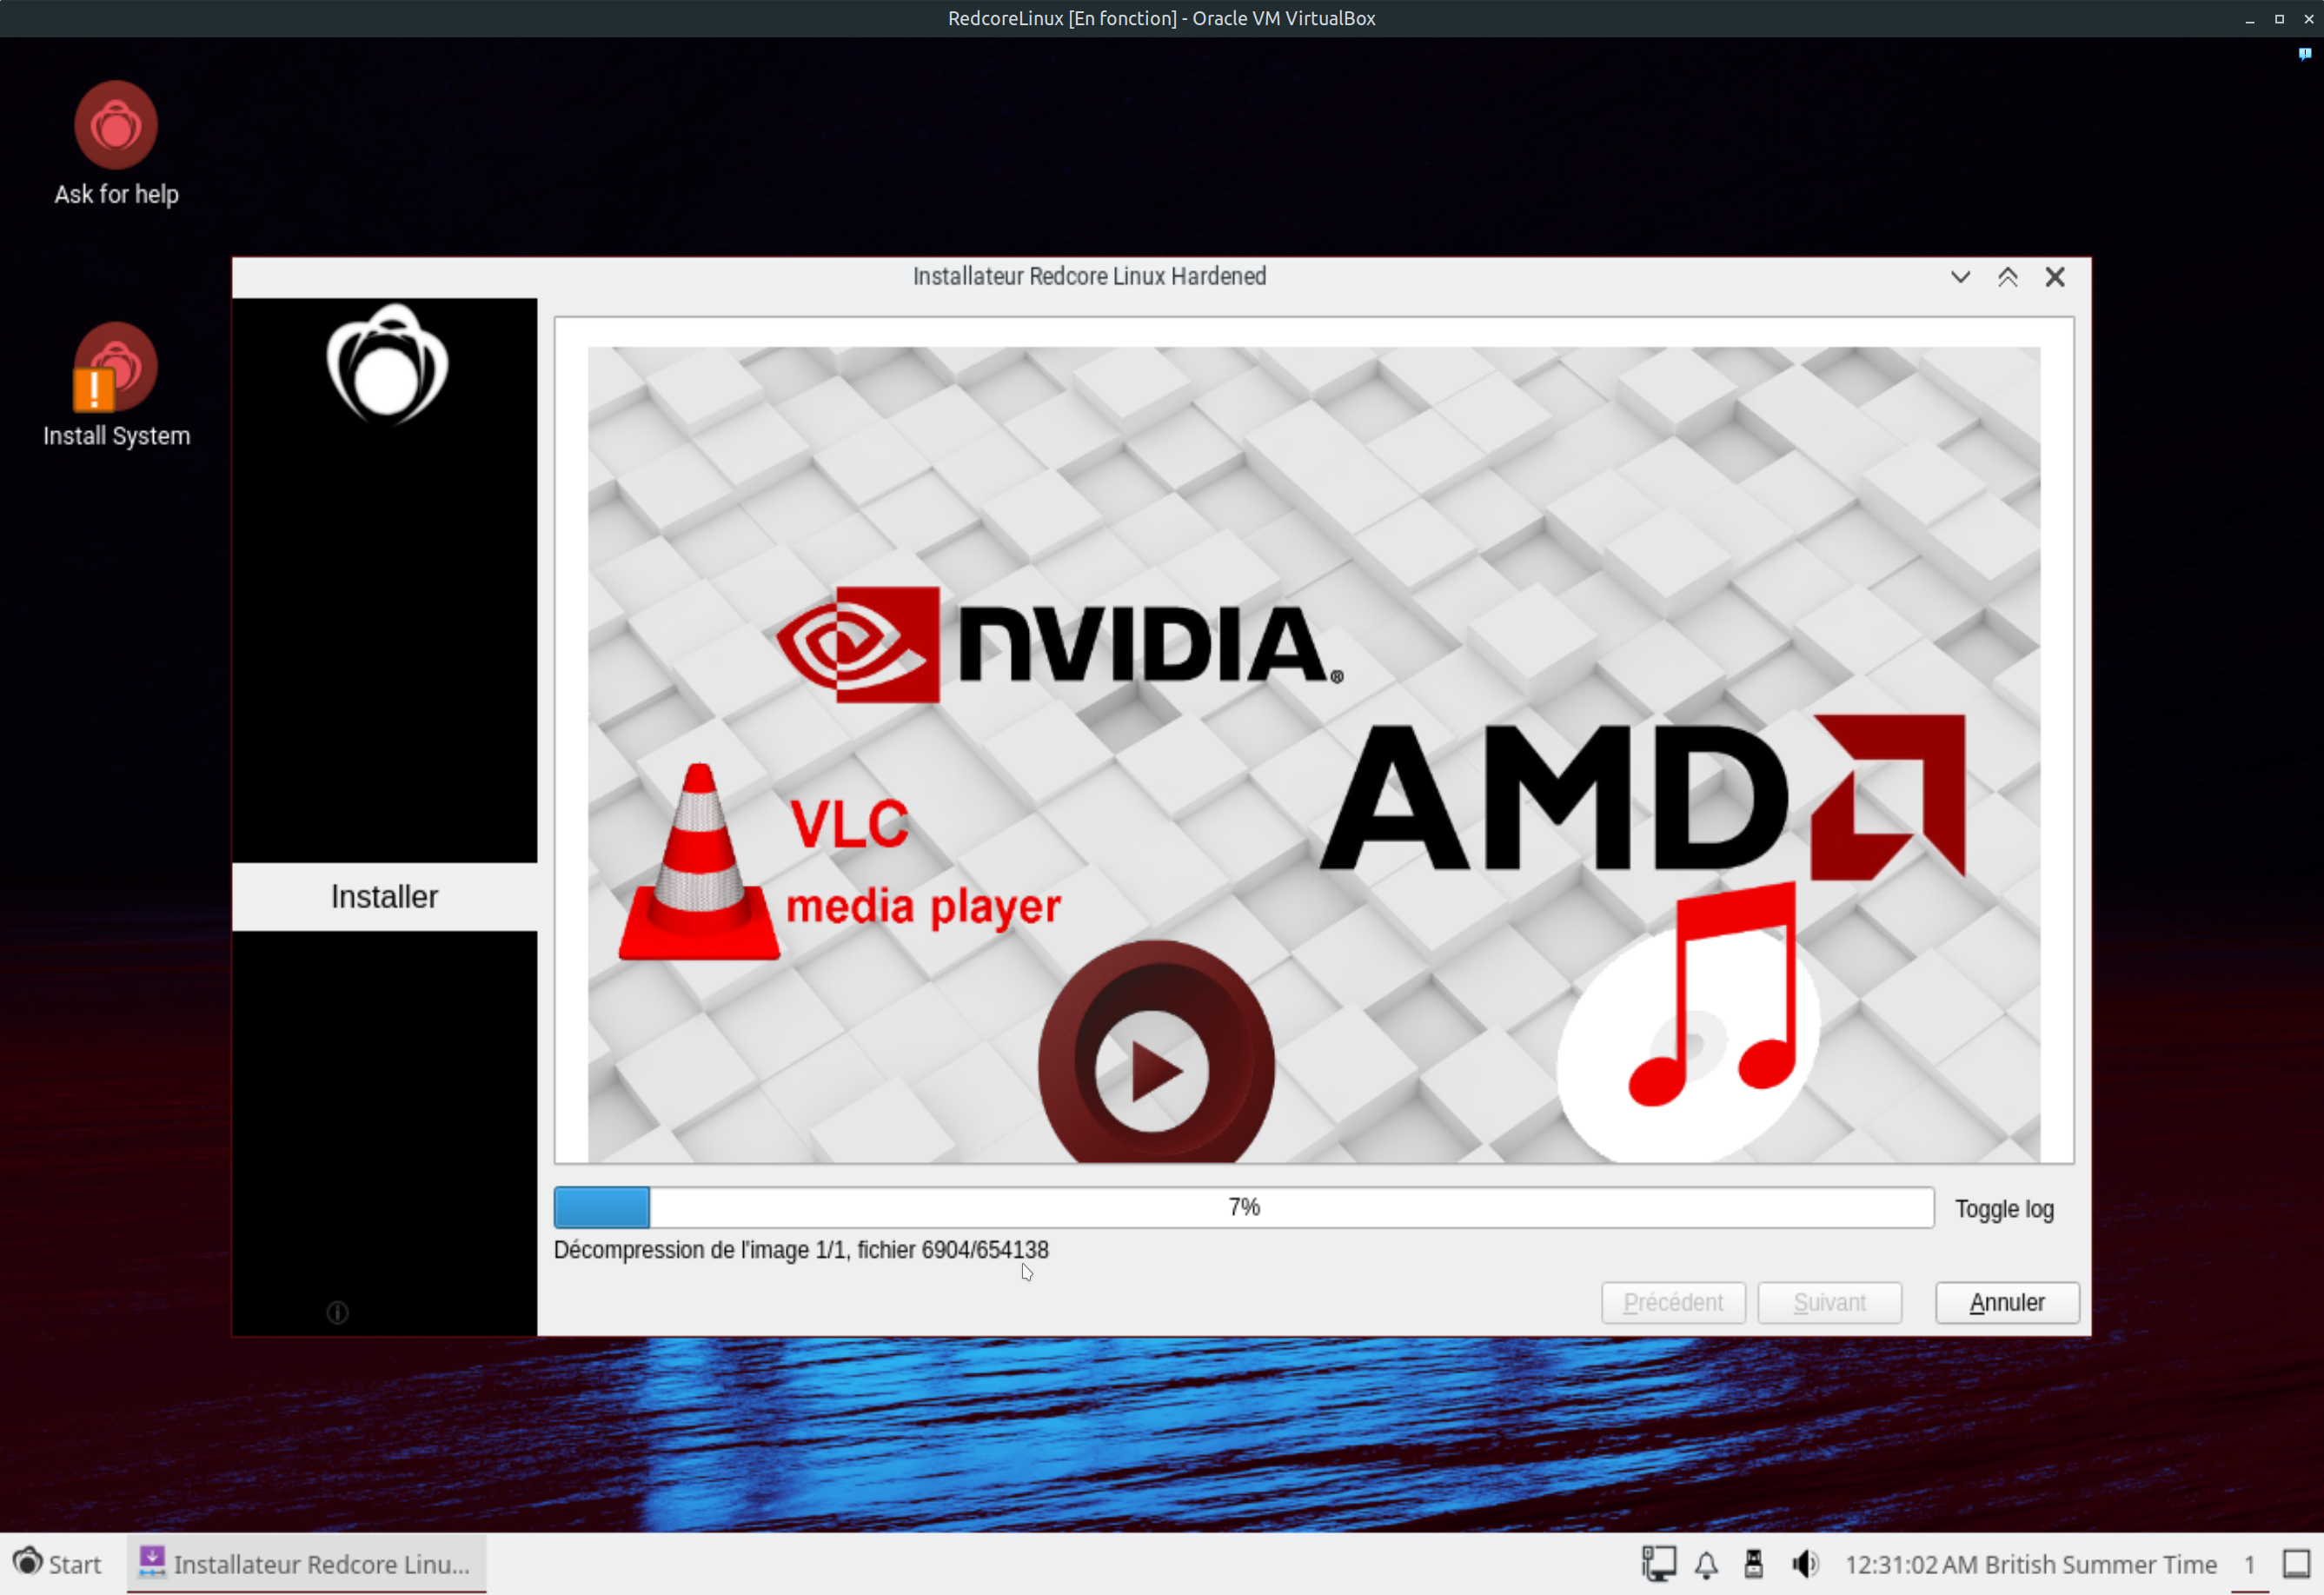This screenshot has height=1595, width=2324.
Task: Open the notifications bell in tray
Action: pyautogui.click(x=1706, y=1564)
